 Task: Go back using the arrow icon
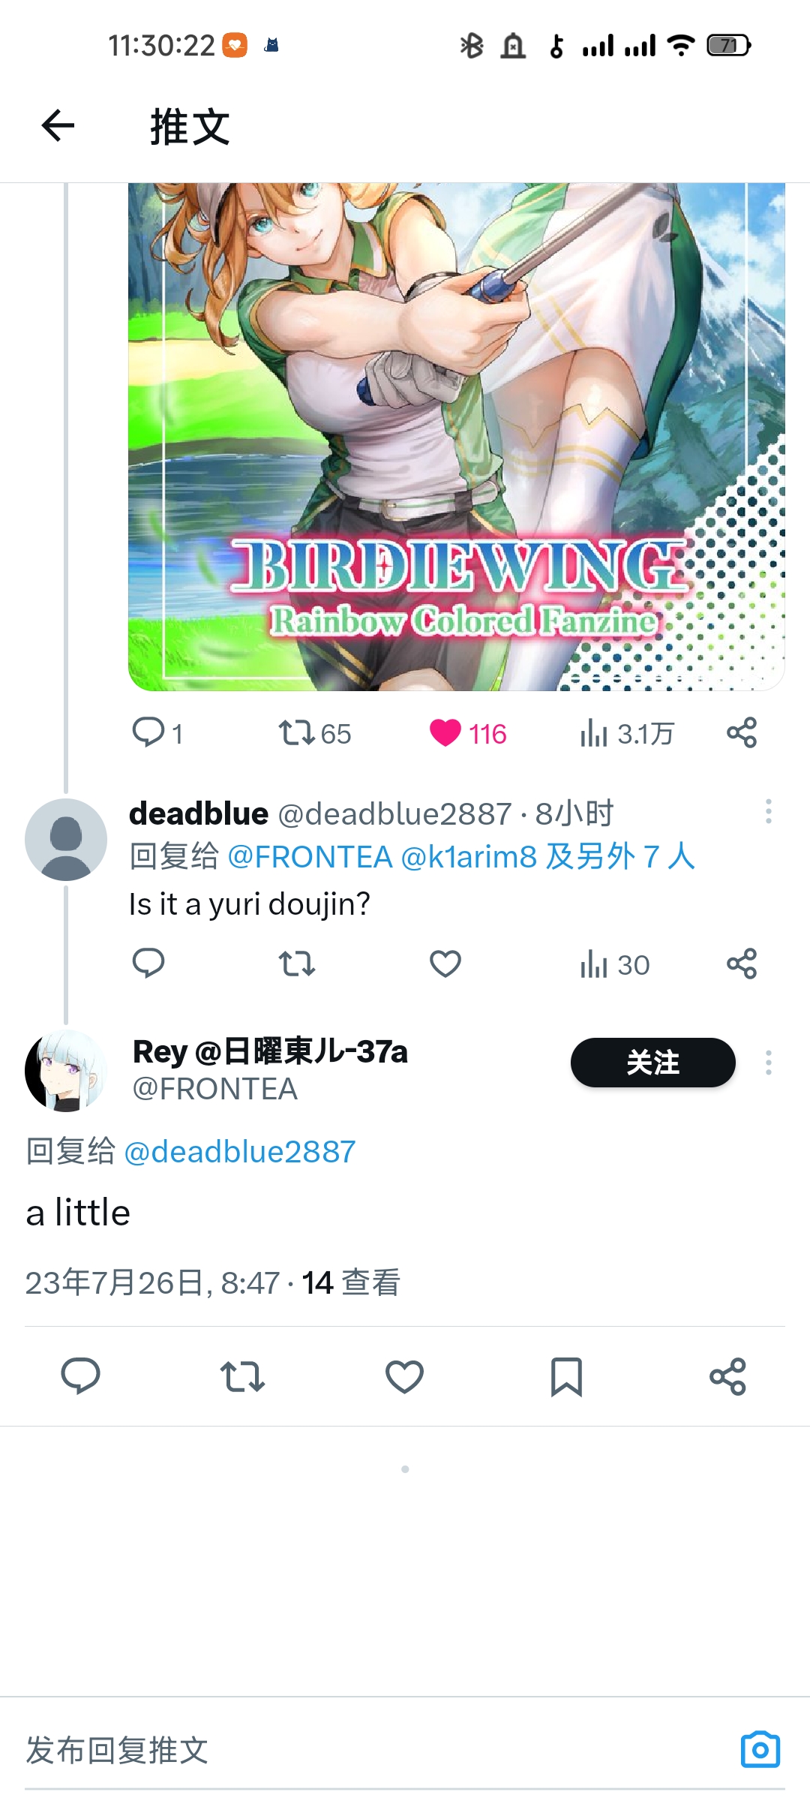click(x=58, y=125)
